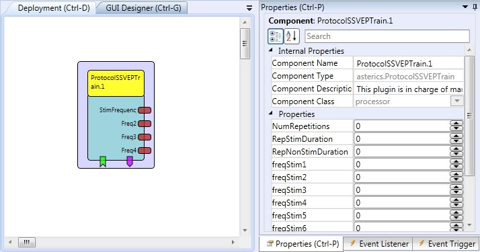
Task: Click the freqStim5 value field
Action: tap(401, 216)
